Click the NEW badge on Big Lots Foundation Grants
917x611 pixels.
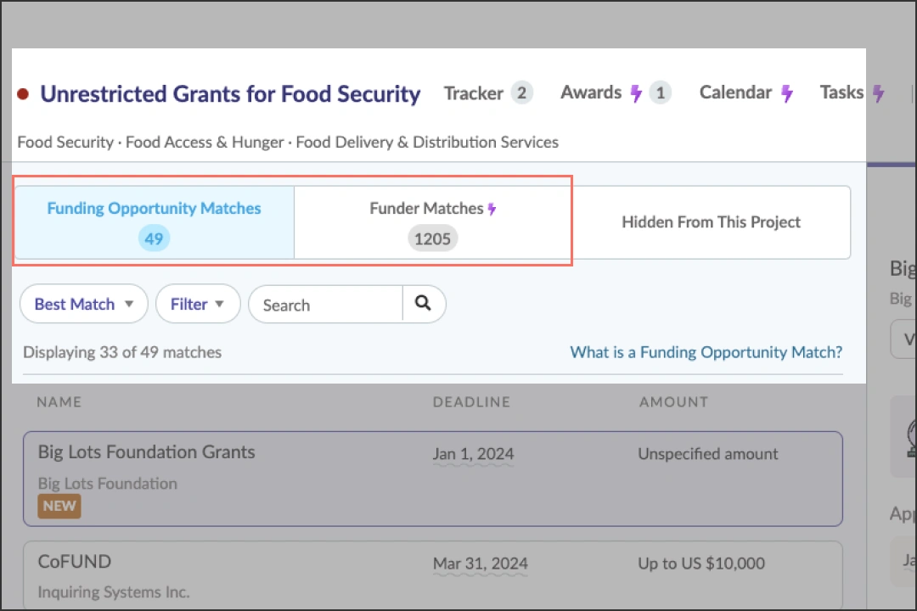click(59, 506)
